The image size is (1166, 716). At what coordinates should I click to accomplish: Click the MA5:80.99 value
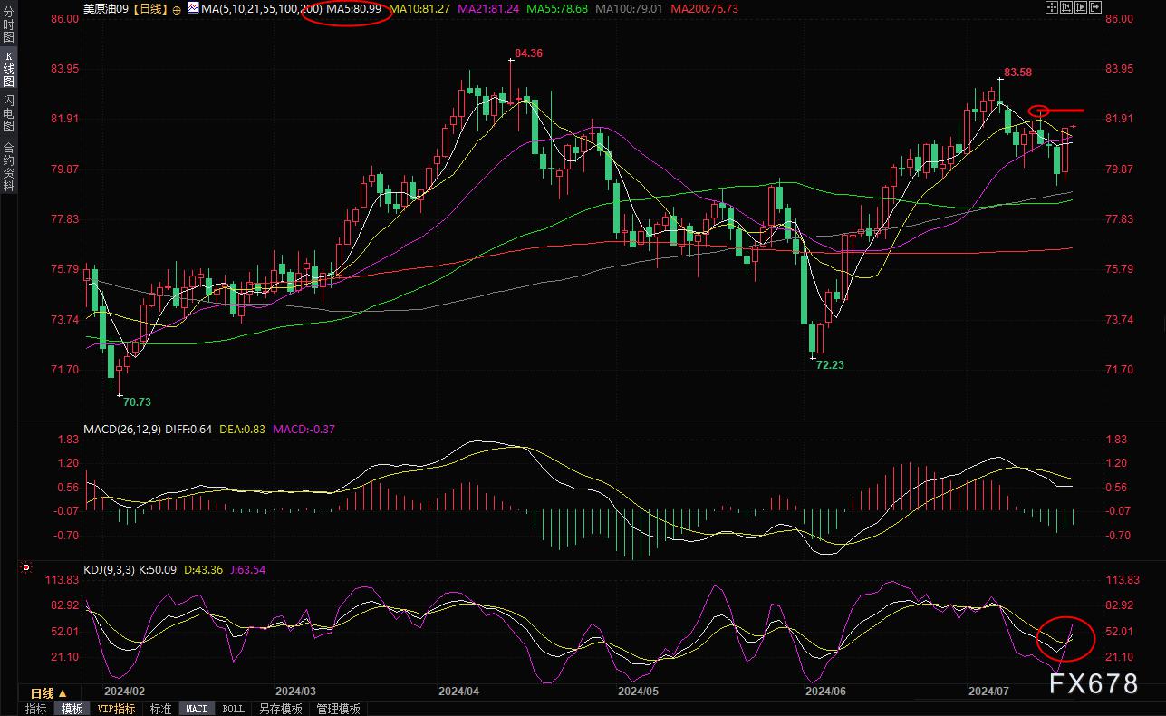coord(354,9)
